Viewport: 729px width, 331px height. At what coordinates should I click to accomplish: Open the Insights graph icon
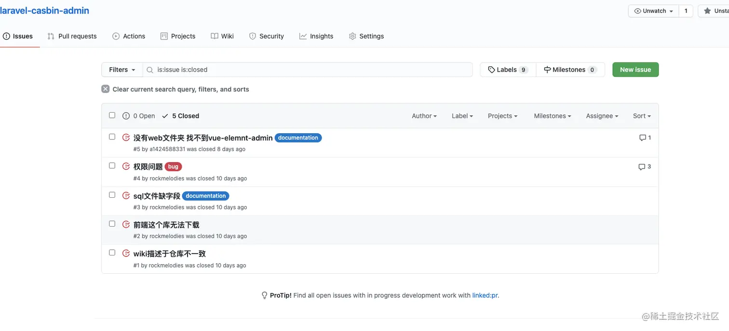[302, 36]
